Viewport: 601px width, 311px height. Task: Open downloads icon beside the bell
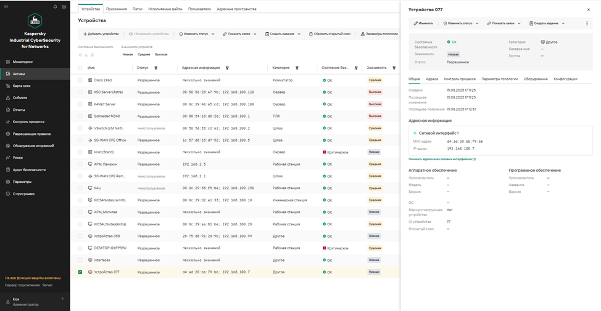point(64,7)
